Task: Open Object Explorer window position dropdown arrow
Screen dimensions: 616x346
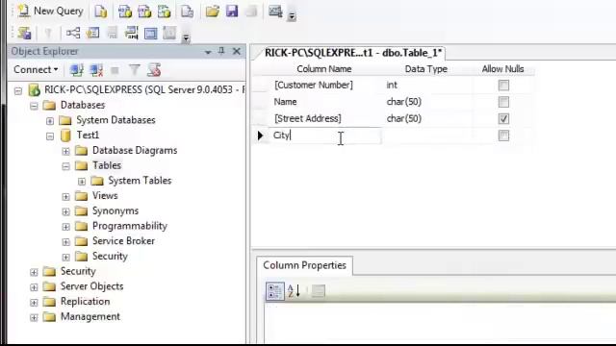Action: pyautogui.click(x=208, y=52)
